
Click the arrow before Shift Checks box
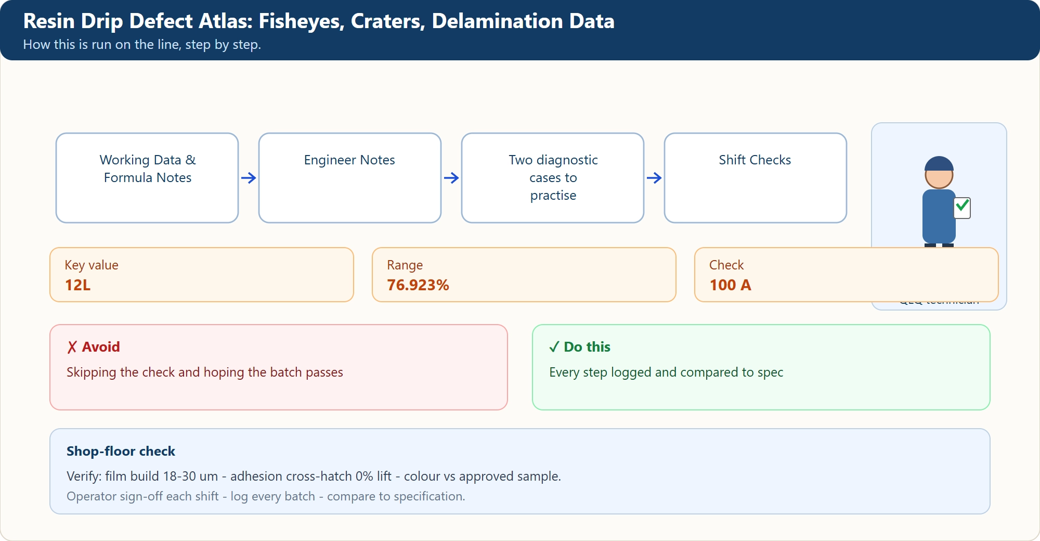(x=654, y=178)
